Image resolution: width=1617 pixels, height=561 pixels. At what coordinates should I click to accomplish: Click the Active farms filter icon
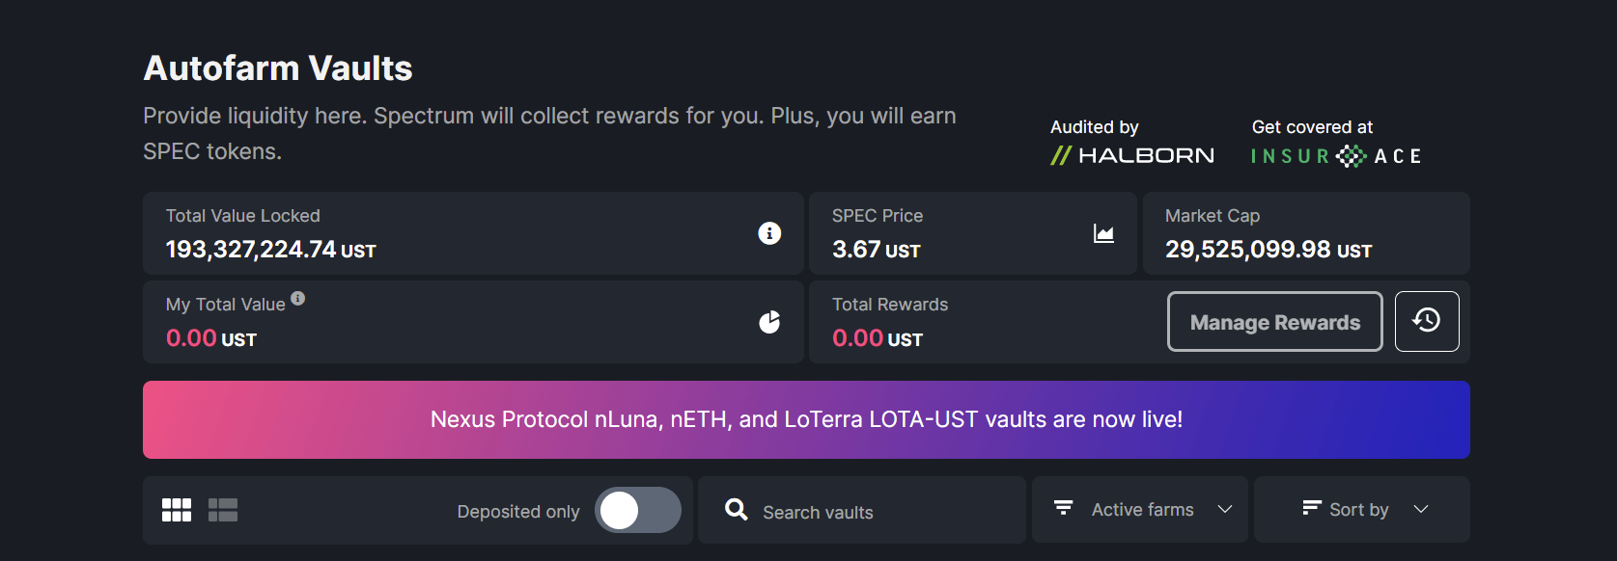[x=1064, y=508]
